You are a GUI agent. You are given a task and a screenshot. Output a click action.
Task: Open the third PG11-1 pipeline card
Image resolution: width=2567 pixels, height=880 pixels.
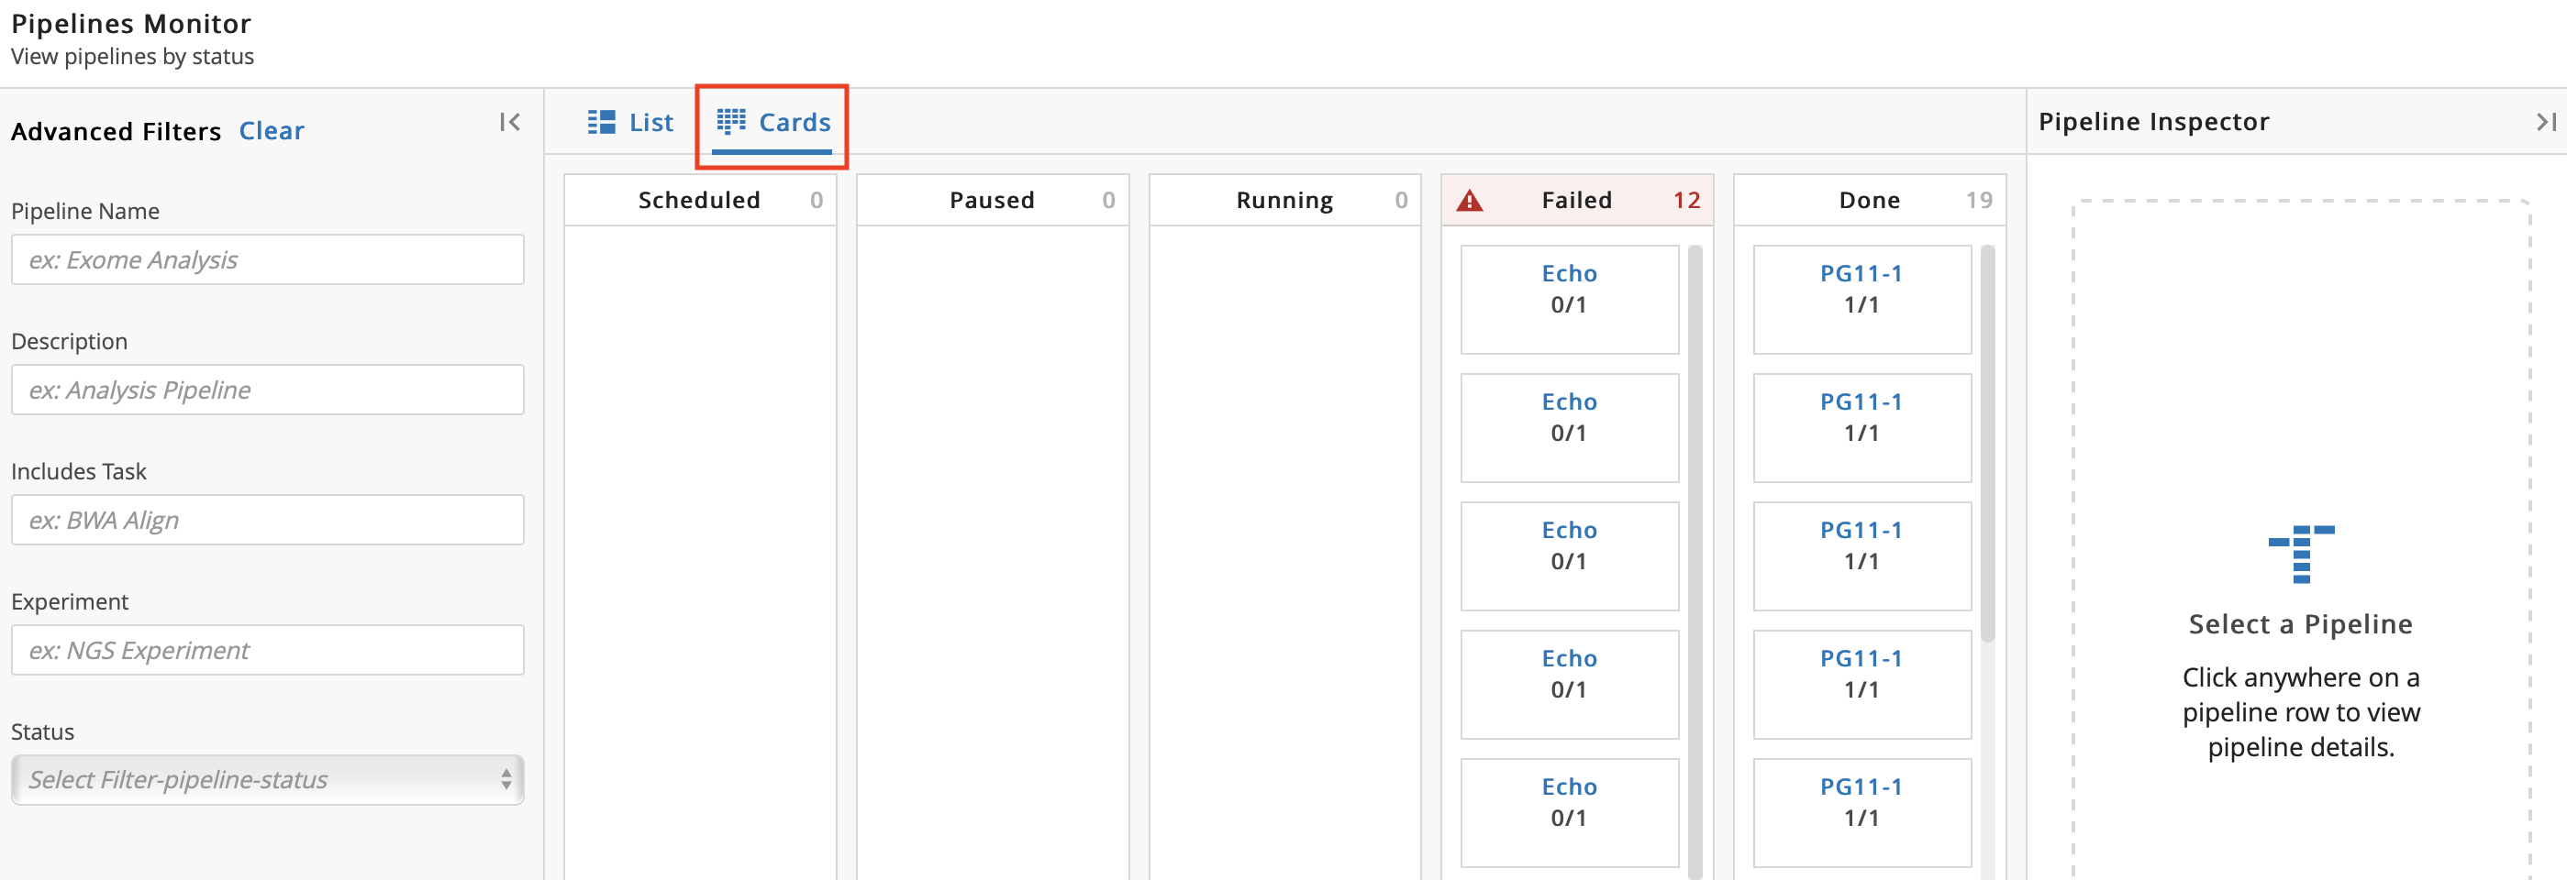[1861, 556]
